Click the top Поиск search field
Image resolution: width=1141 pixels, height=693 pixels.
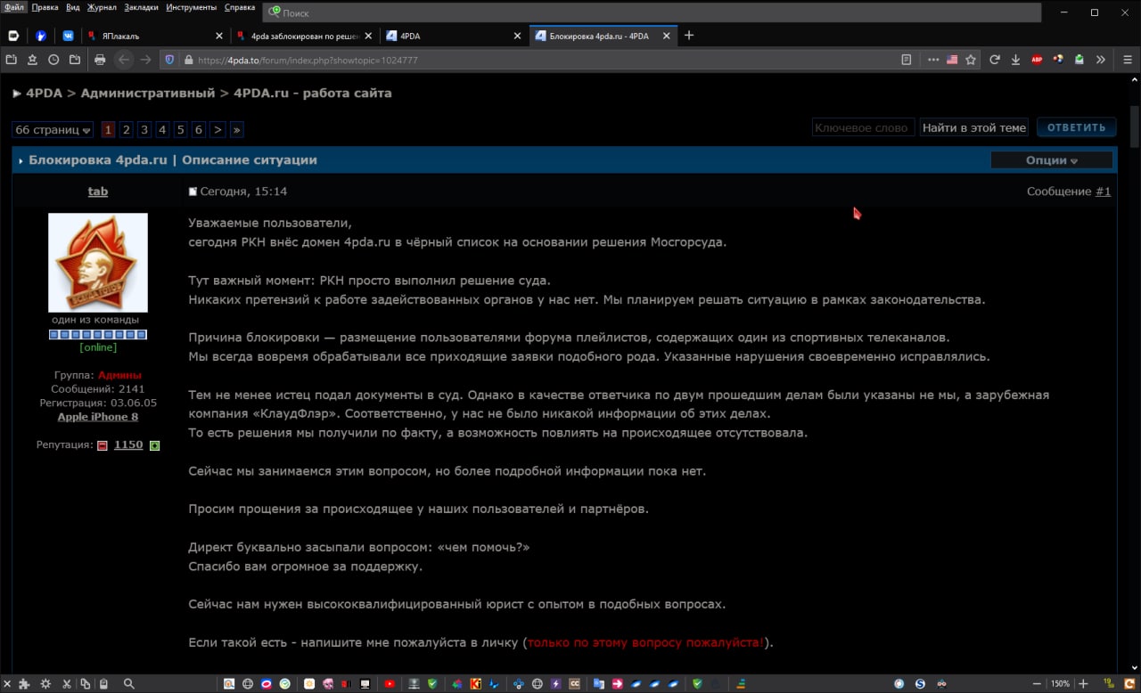click(653, 12)
